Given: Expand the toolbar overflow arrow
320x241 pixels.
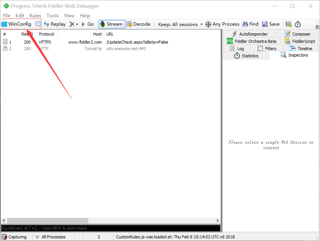Looking at the screenshot, I should (x=317, y=27).
